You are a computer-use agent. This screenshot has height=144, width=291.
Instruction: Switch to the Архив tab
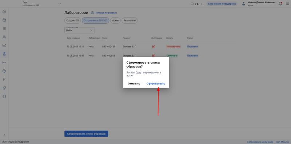tap(115, 20)
